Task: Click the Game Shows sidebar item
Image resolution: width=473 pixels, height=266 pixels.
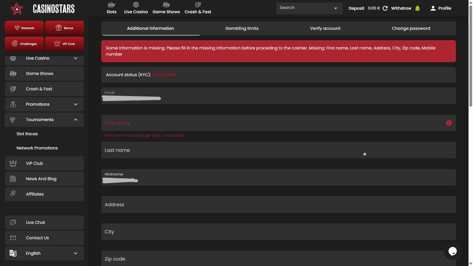Action: (x=44, y=74)
